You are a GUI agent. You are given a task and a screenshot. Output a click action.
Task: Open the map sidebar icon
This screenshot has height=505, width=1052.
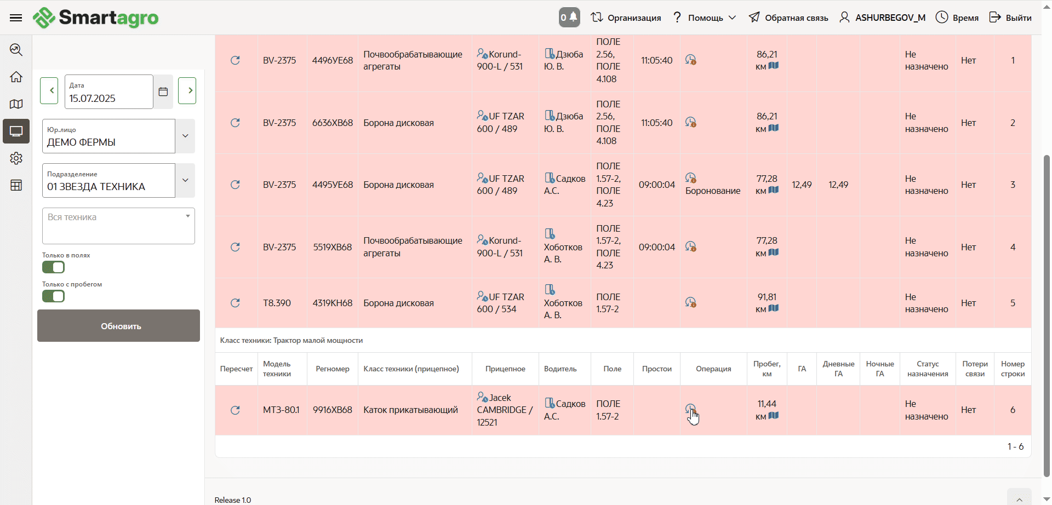pos(16,104)
